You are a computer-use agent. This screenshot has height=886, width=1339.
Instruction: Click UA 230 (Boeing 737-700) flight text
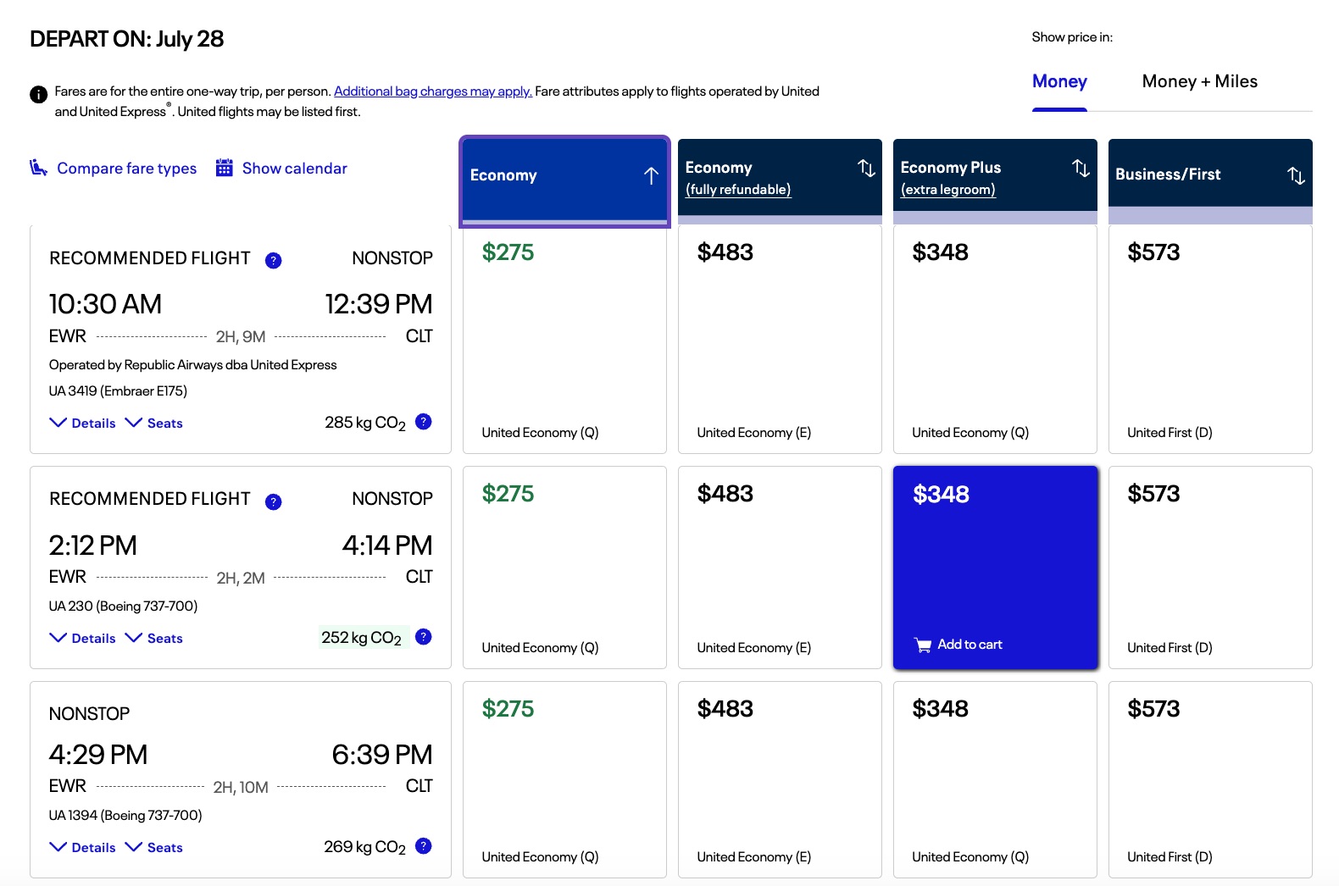tap(123, 606)
